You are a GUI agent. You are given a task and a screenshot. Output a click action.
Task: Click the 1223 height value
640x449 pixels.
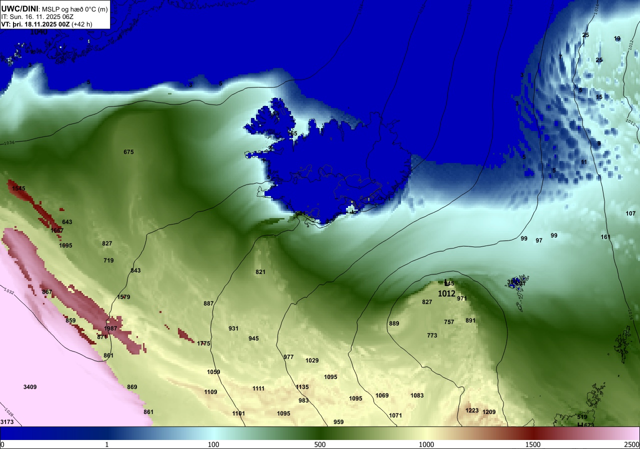(472, 410)
